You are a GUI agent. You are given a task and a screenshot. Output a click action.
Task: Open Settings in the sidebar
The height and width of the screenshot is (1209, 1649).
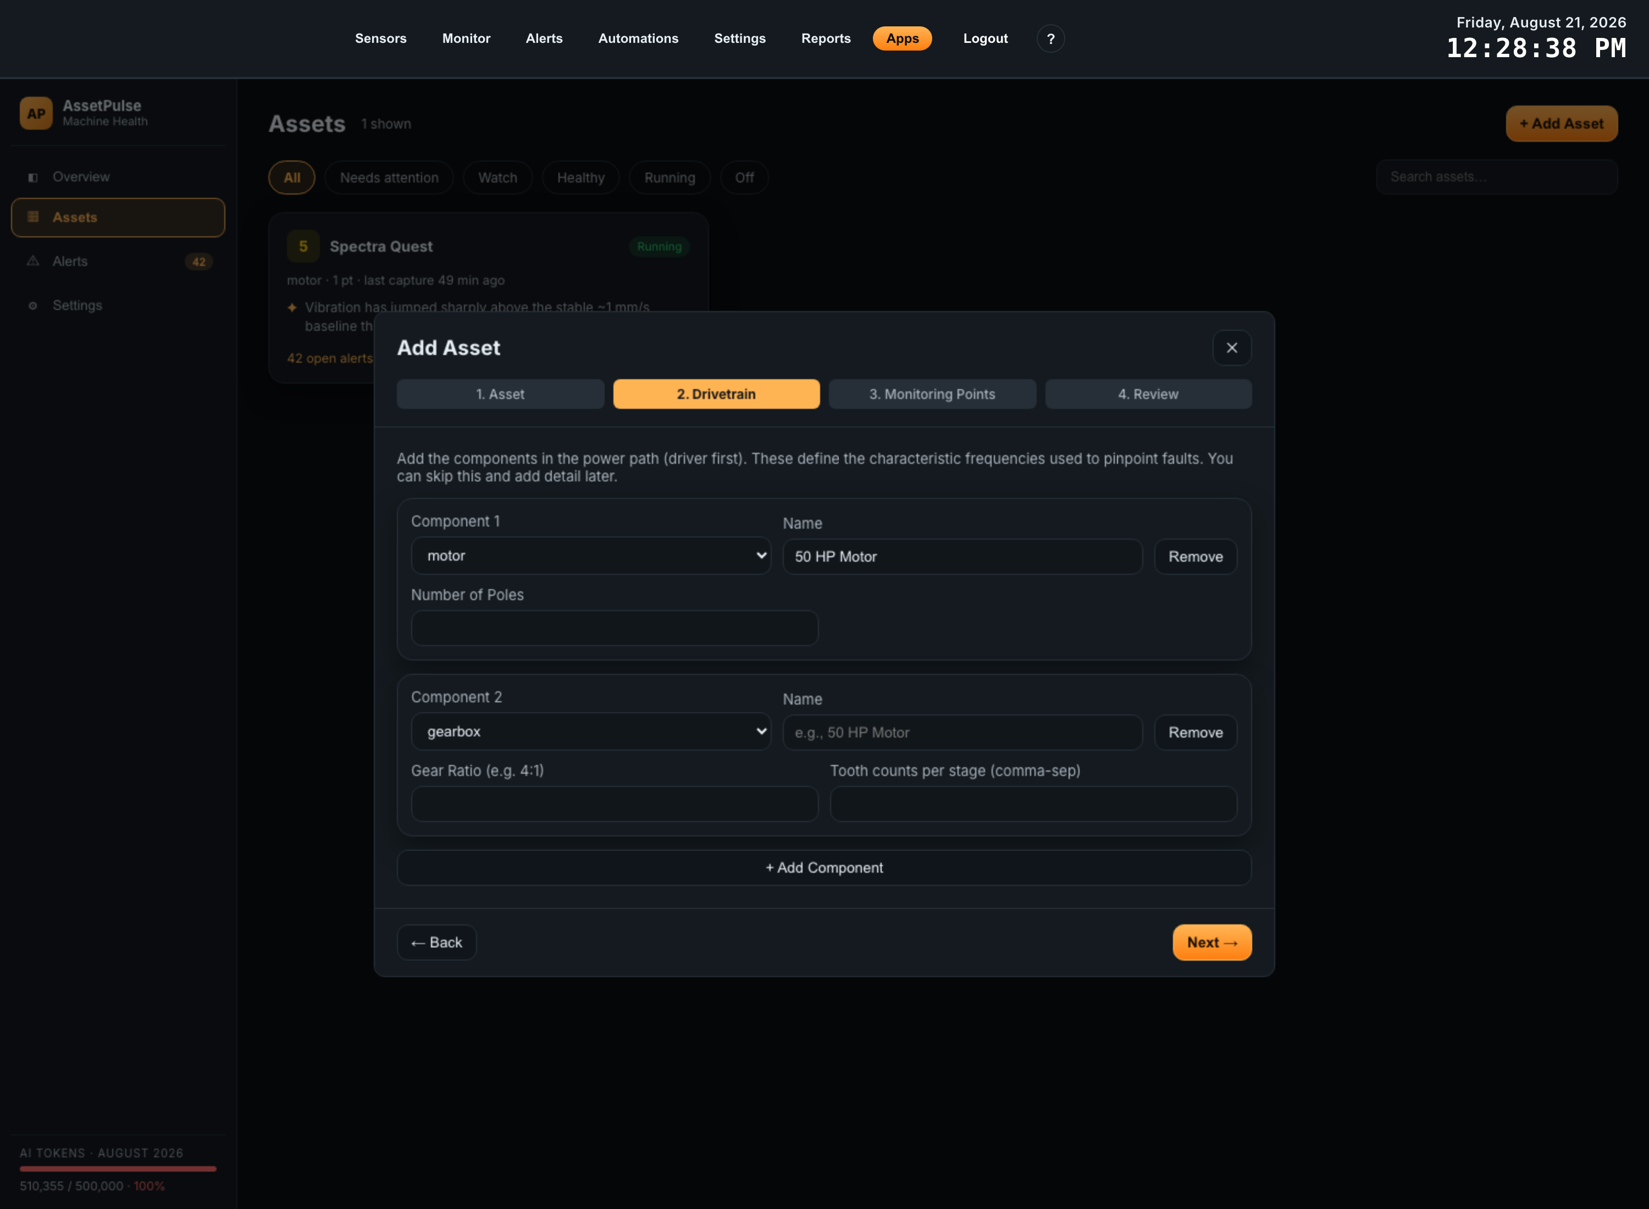118,306
